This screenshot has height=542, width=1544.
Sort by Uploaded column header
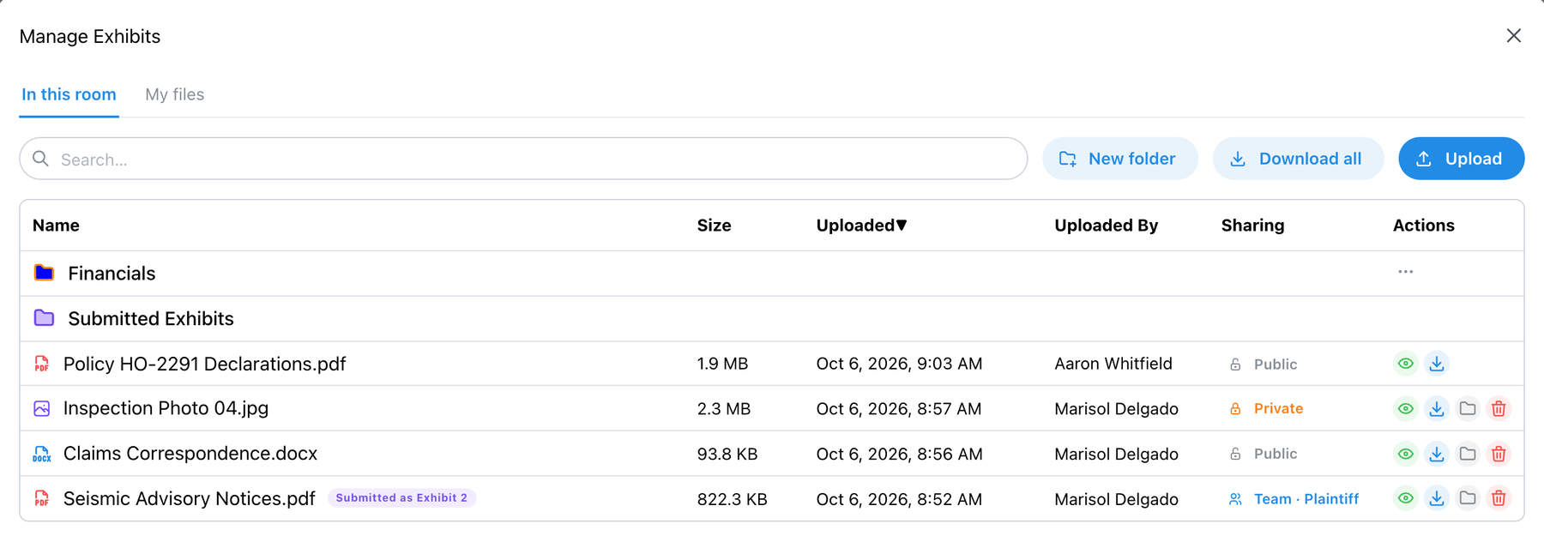point(861,226)
